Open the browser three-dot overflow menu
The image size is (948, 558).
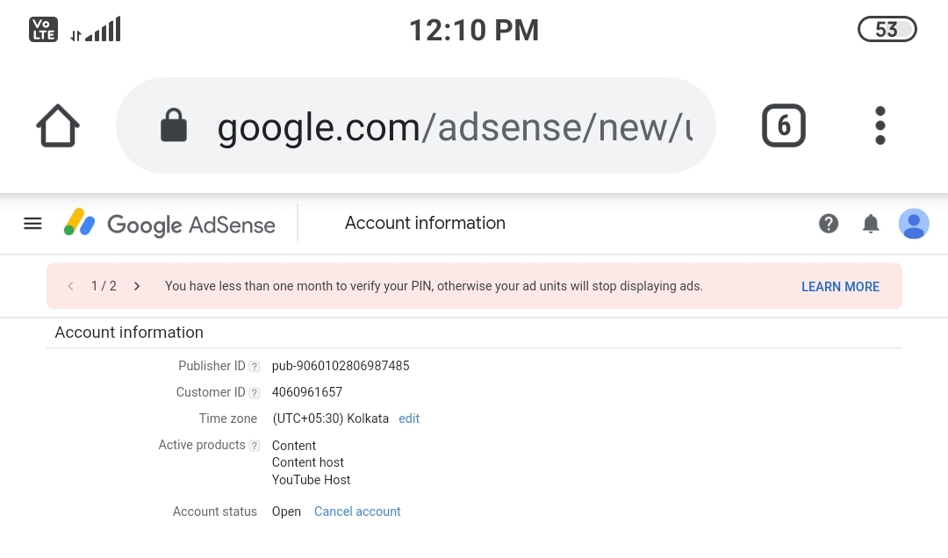tap(880, 125)
